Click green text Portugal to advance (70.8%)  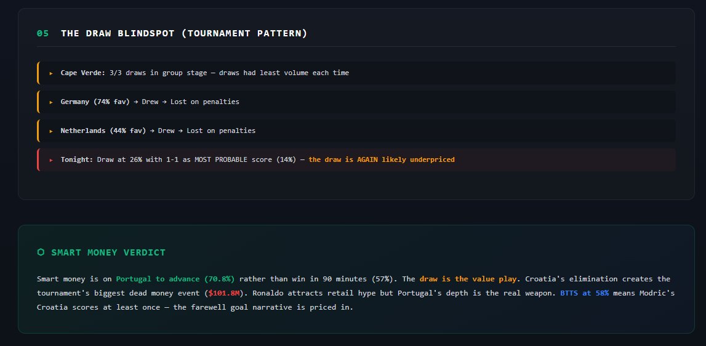pos(175,279)
